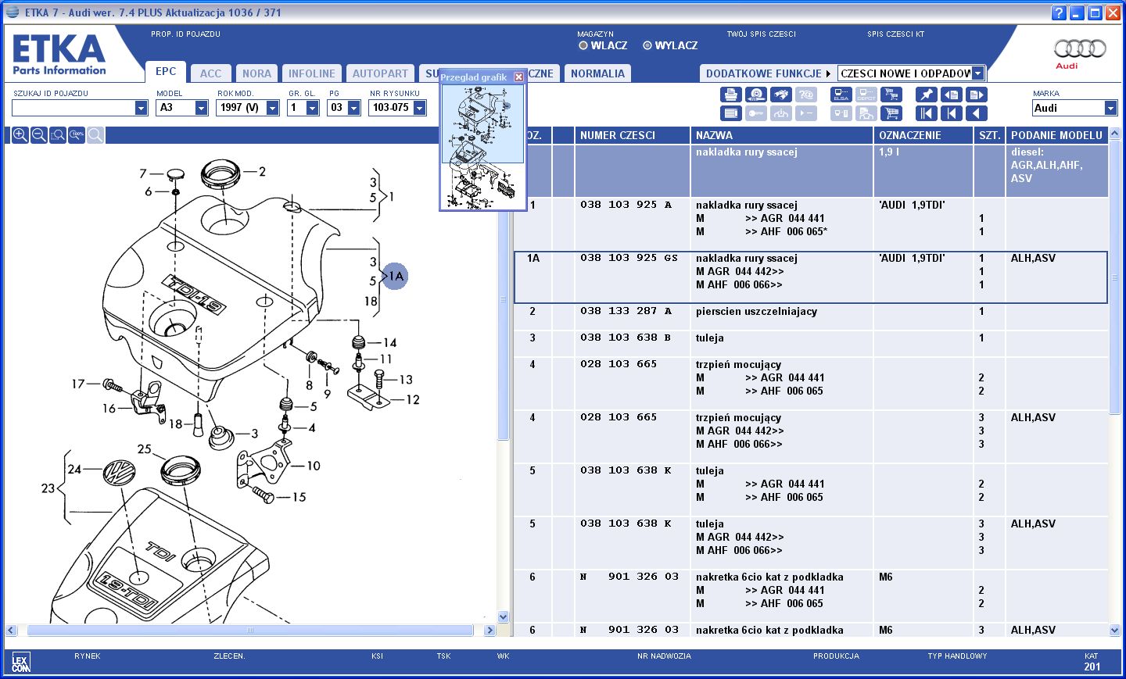Switch to the INFOLINE tab
The width and height of the screenshot is (1126, 679).
click(311, 73)
